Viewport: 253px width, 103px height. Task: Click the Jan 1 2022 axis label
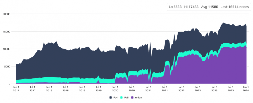click(181, 89)
